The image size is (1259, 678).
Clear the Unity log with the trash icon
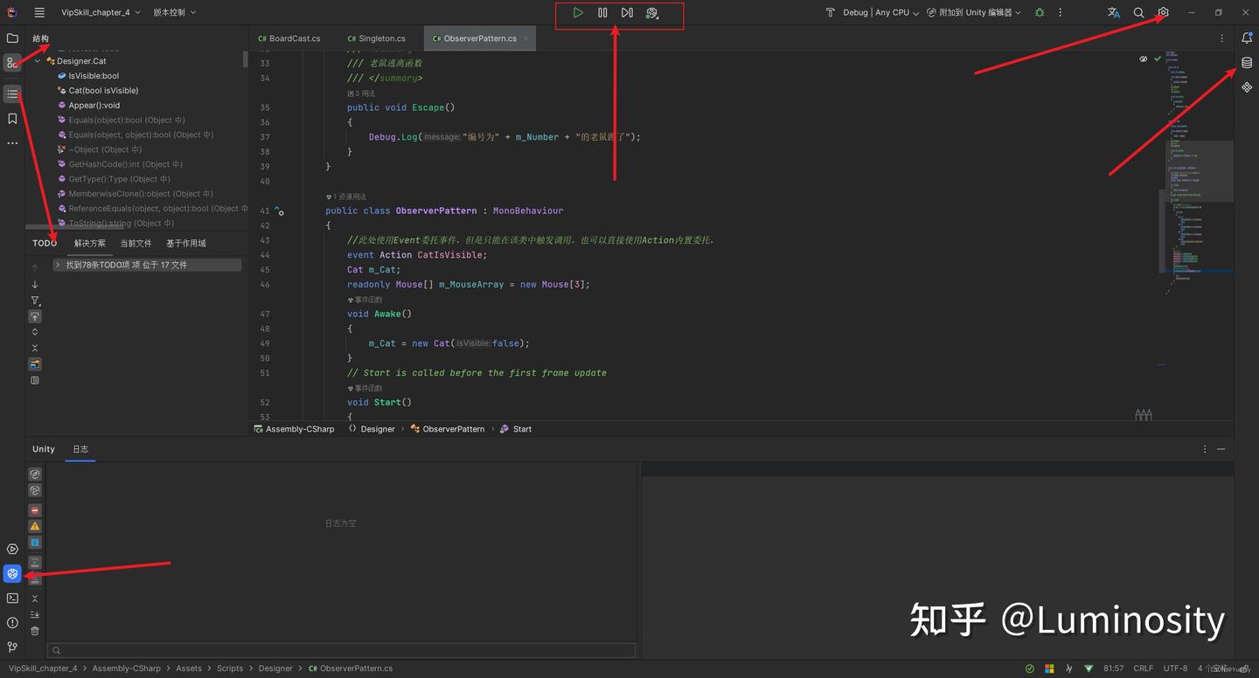[35, 630]
